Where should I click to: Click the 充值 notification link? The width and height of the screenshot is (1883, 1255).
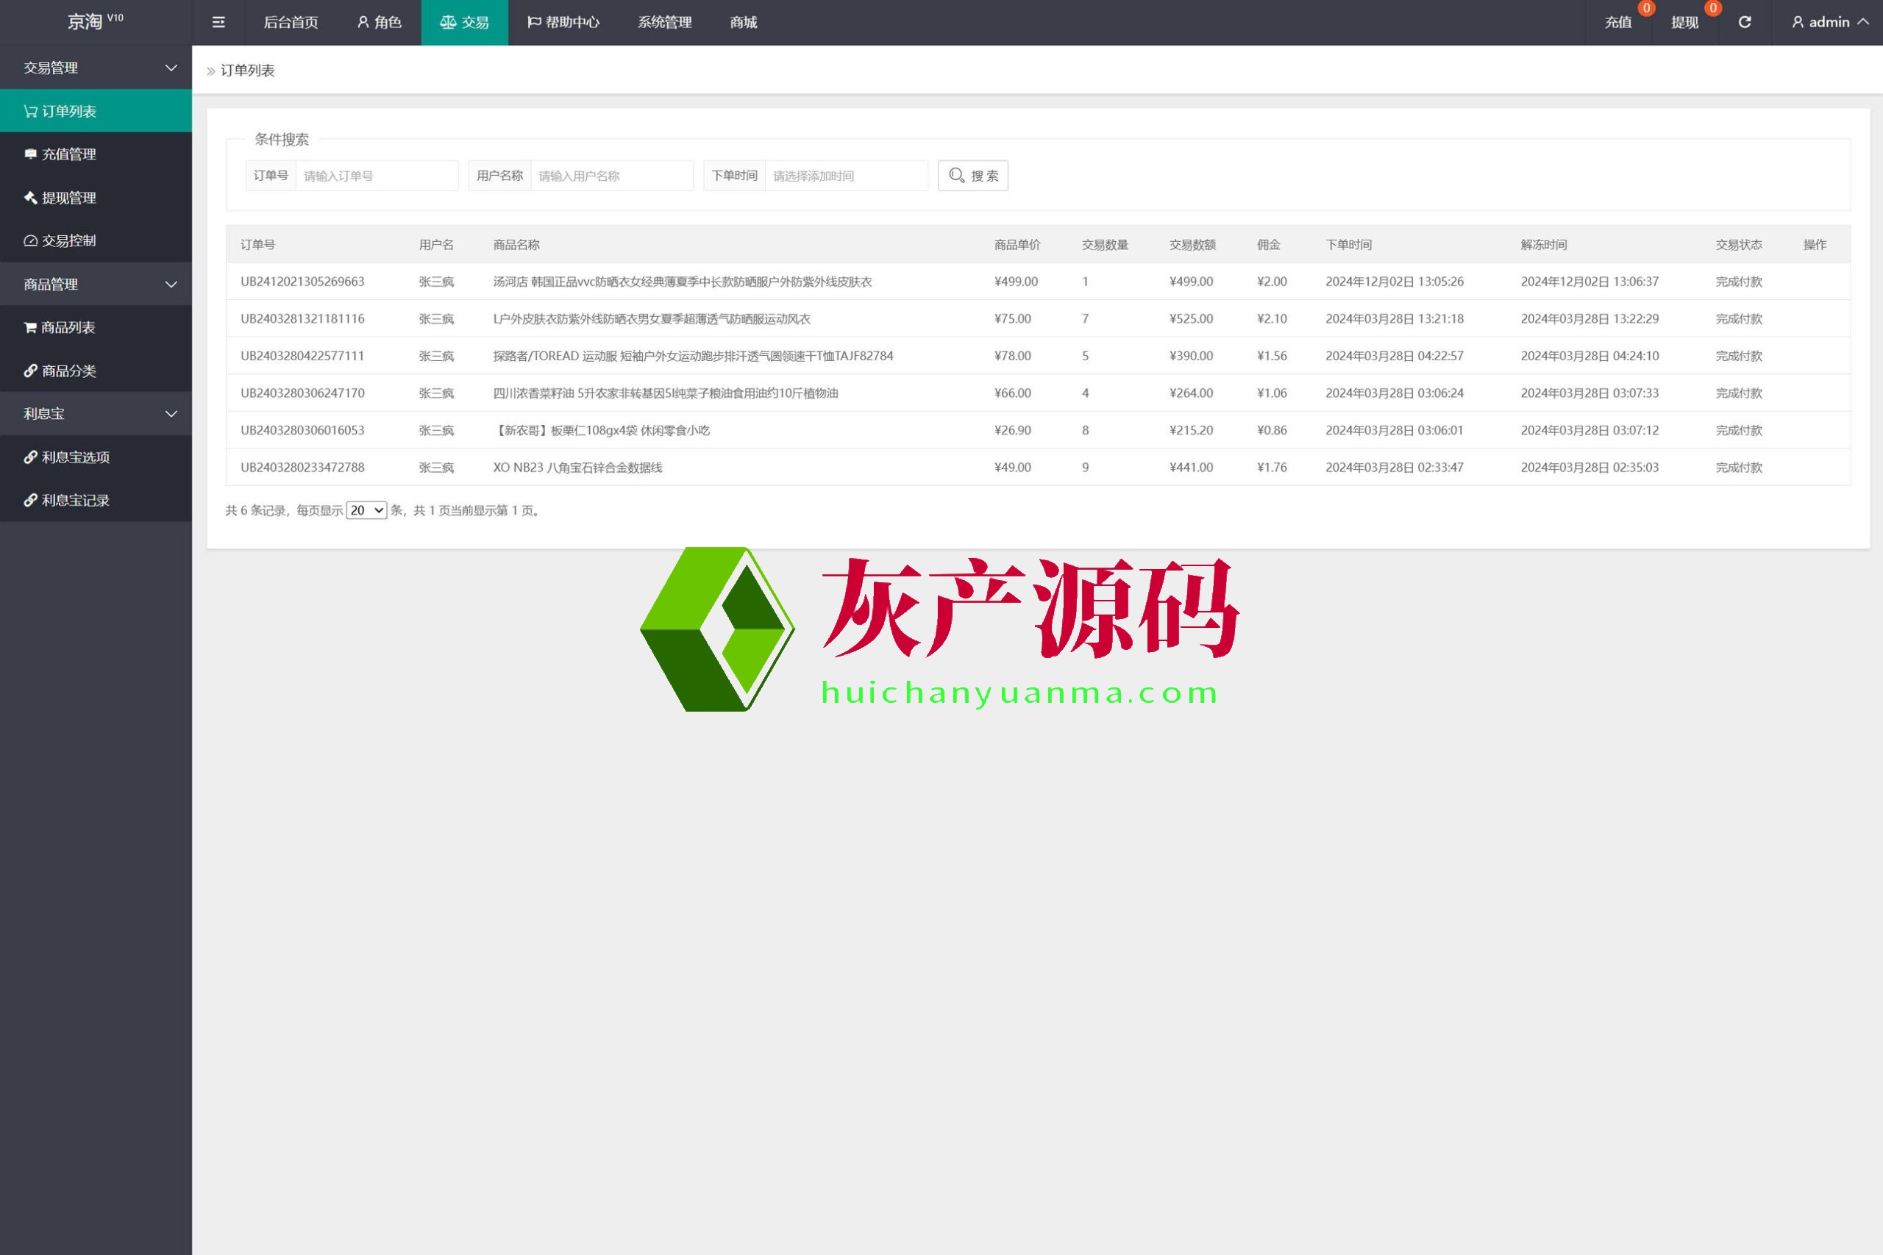tap(1617, 22)
